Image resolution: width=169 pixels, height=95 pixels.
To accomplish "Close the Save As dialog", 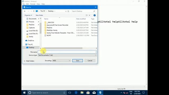I will tap(96, 7).
